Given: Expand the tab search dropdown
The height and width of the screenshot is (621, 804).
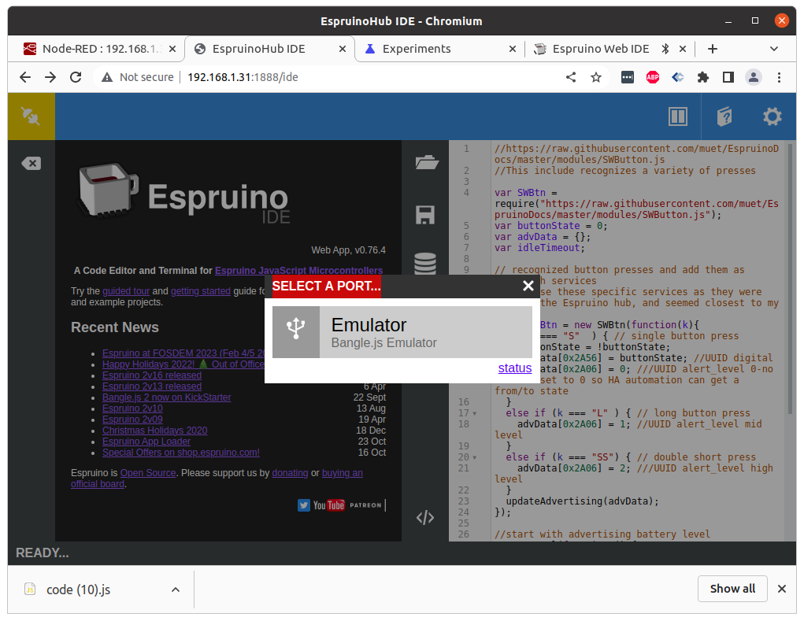Looking at the screenshot, I should 774,49.
